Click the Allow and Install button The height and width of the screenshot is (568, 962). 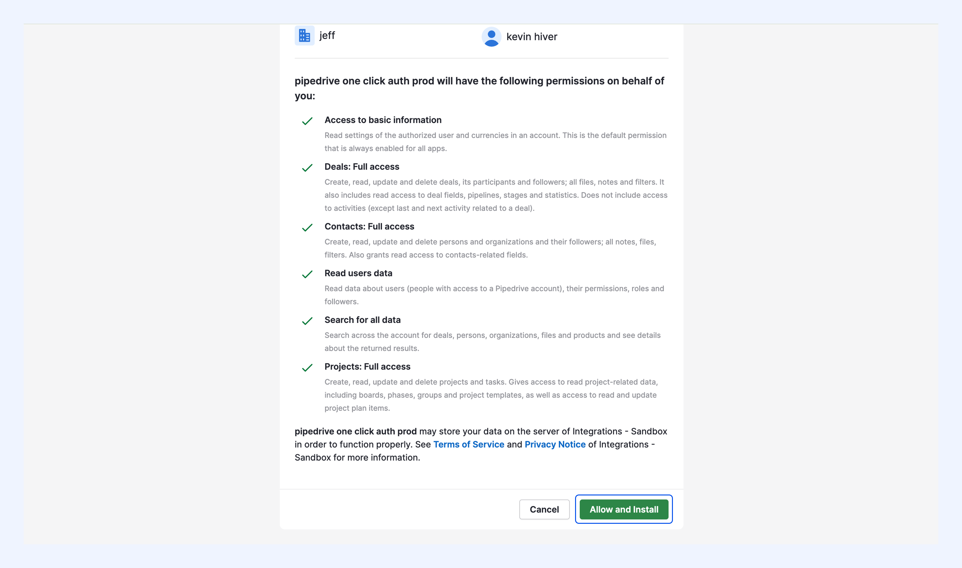pos(624,509)
